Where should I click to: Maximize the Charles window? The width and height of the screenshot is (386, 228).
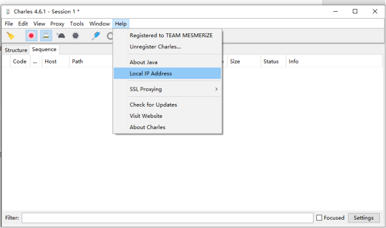(x=355, y=11)
